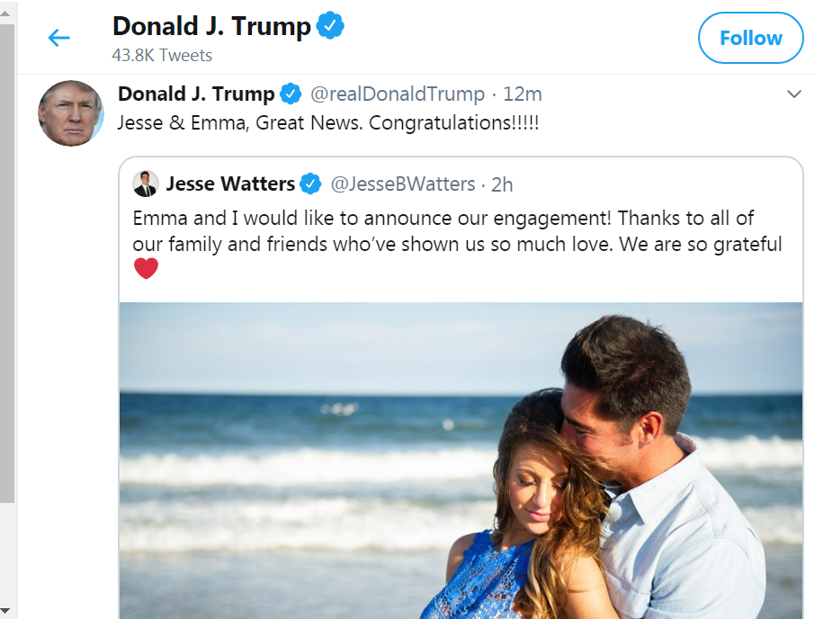Click the verified badge next to Jesse Watters
The image size is (815, 619).
(310, 184)
